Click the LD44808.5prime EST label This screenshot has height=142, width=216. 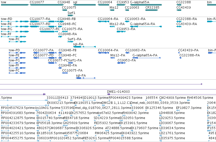coord(172,113)
